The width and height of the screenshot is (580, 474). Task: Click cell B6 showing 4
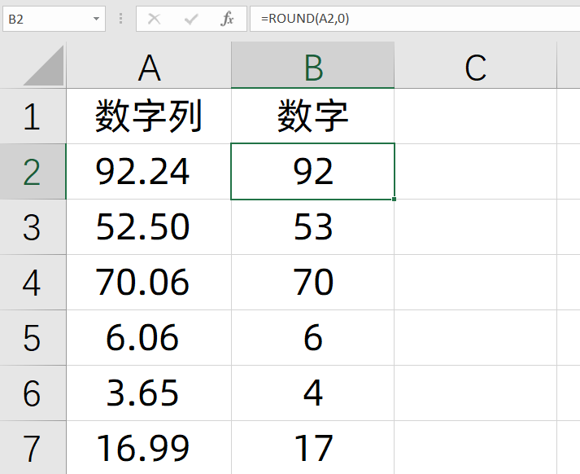coord(313,393)
